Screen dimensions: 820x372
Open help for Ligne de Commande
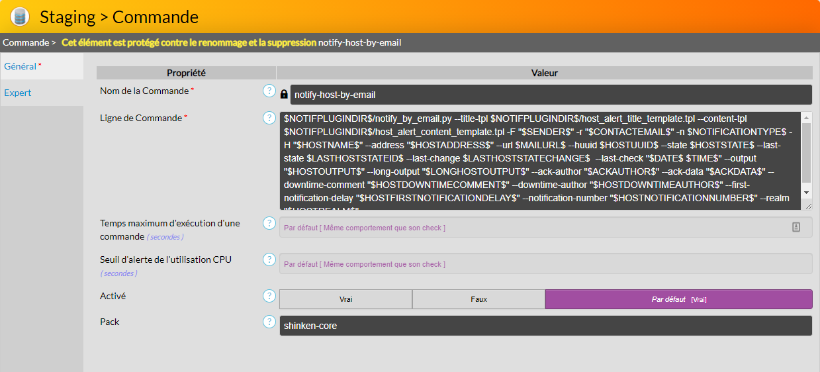tap(269, 118)
